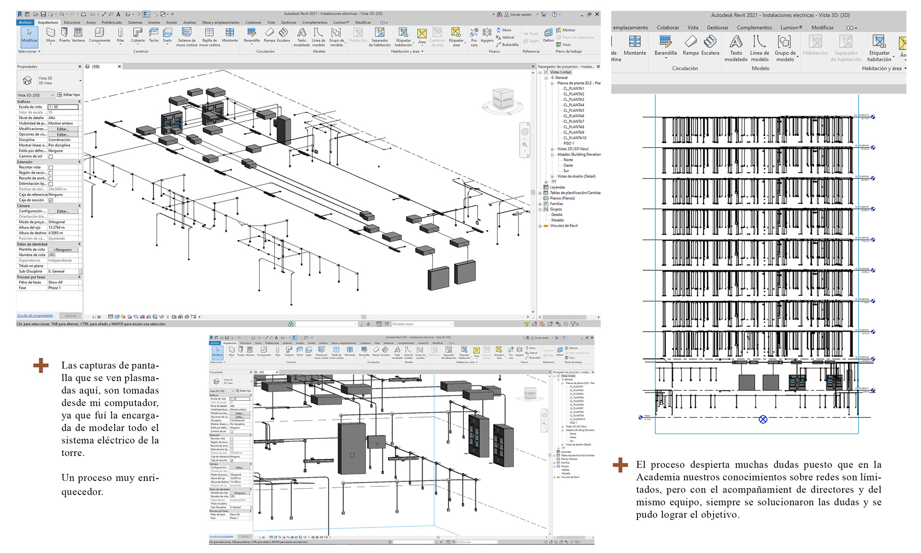Click the Pilar column tool in the large Revit window
The width and height of the screenshot is (921, 553).
[120, 35]
